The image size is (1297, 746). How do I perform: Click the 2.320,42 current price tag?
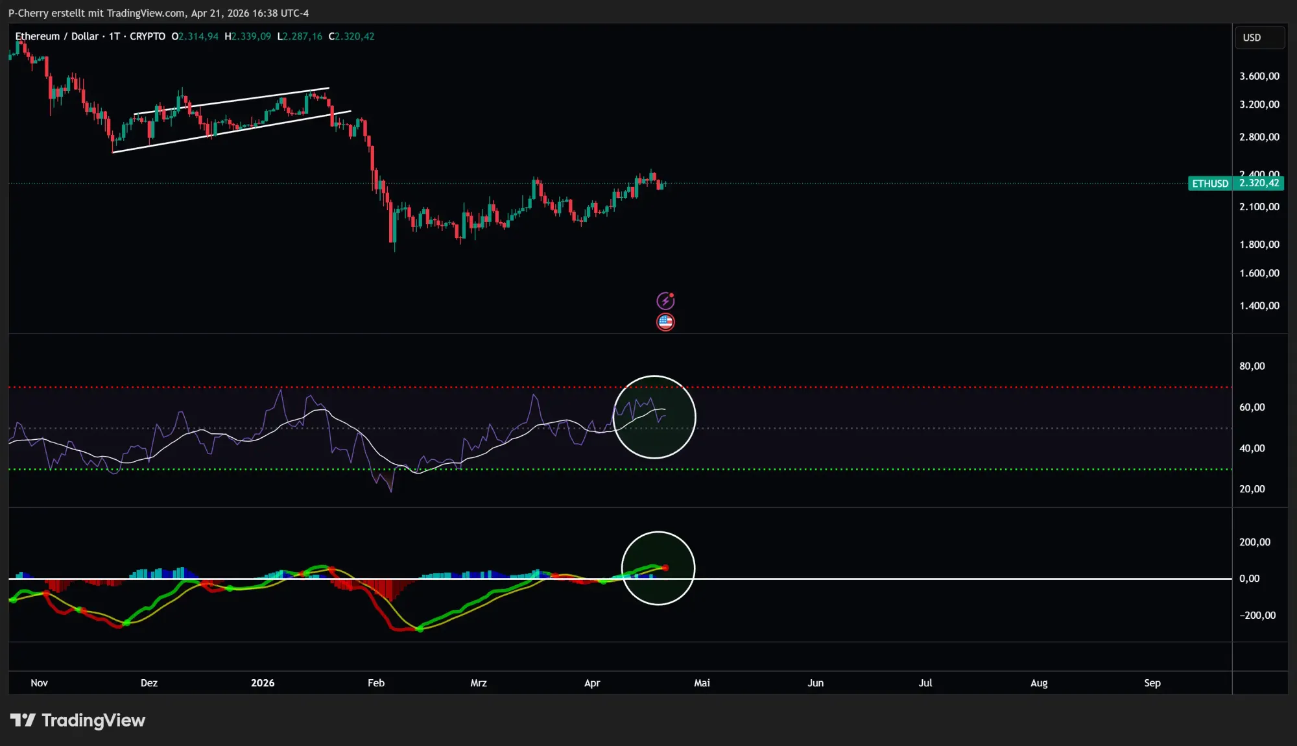pos(1259,183)
